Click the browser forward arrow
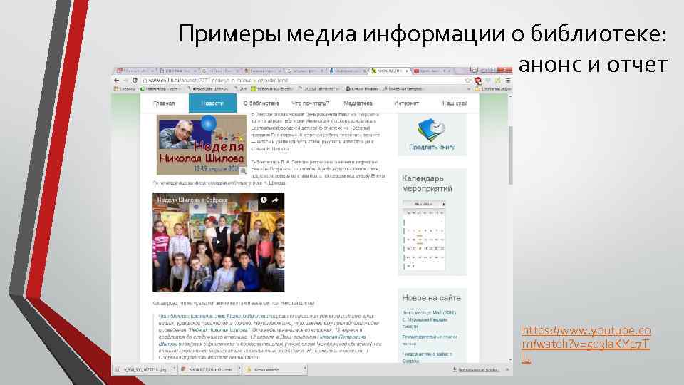Image resolution: width=684 pixels, height=385 pixels. coord(125,81)
